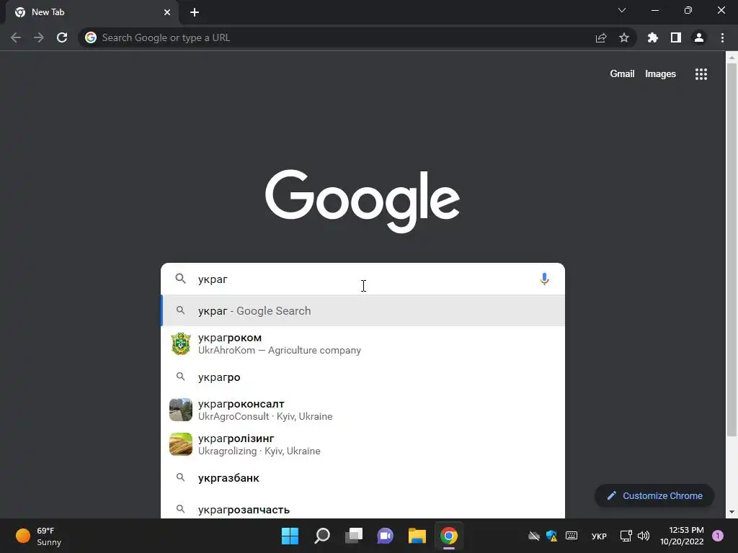Click the forward navigation arrow

coord(39,37)
